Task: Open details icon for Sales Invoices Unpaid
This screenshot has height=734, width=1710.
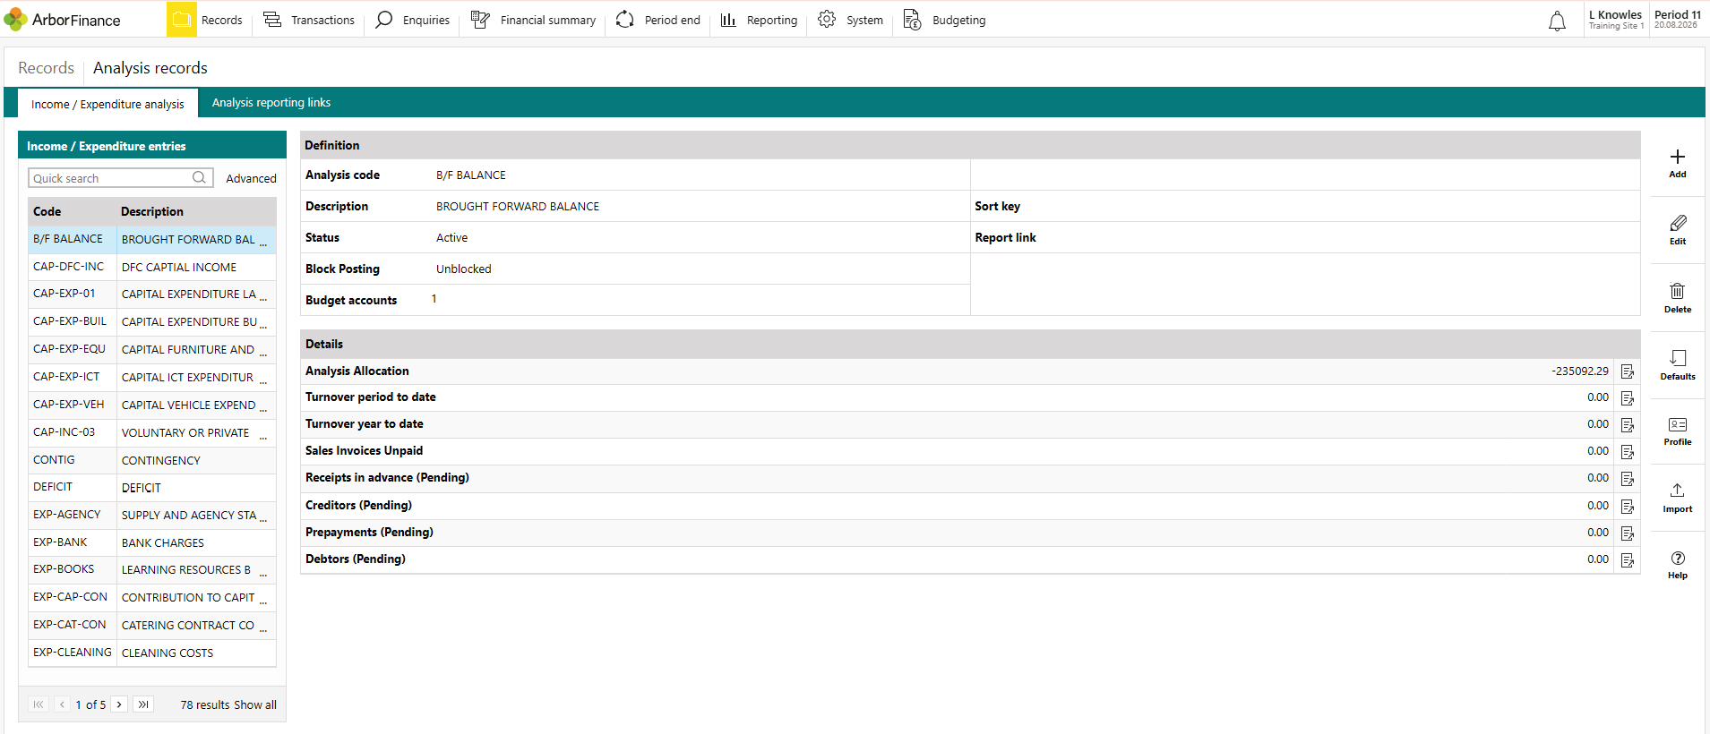Action: click(x=1628, y=452)
